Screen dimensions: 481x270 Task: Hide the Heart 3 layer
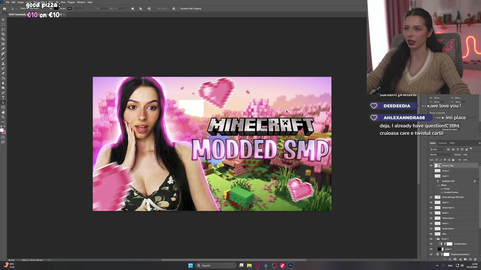[431, 202]
